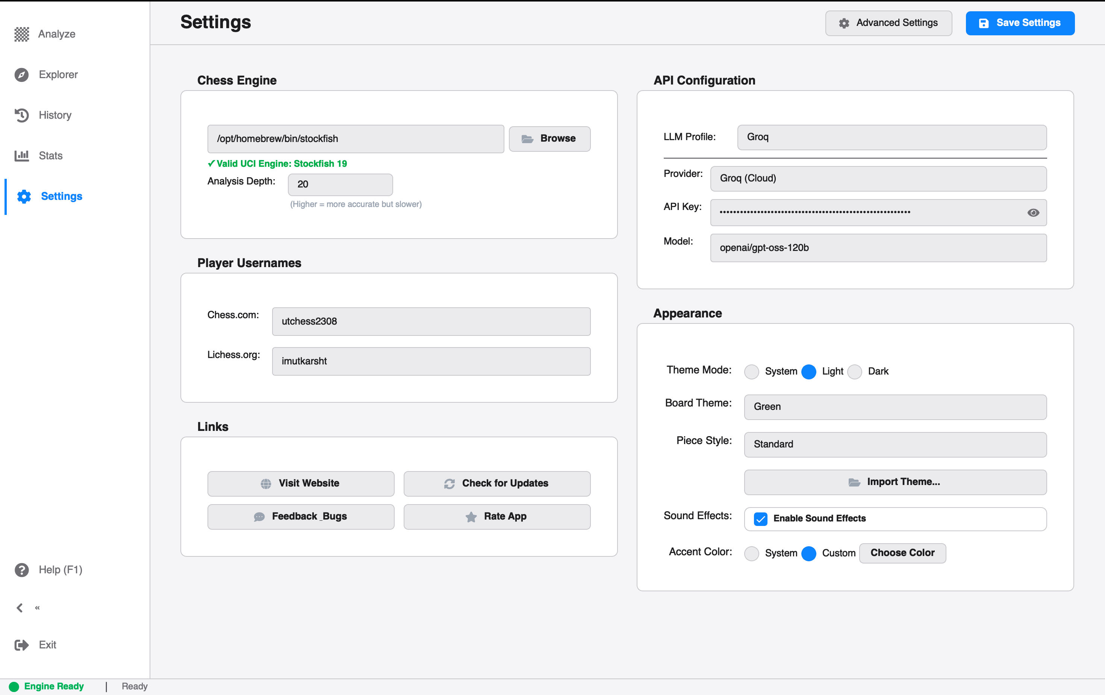1105x695 pixels.
Task: Expand the Piece Style dropdown
Action: pos(895,444)
